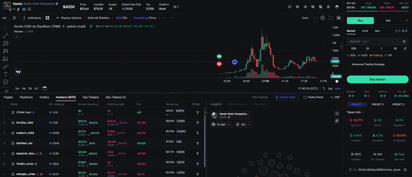Viewport: 412px width, 177px height.
Task: Open the Save layout dropdown arrow
Action: 314,18
